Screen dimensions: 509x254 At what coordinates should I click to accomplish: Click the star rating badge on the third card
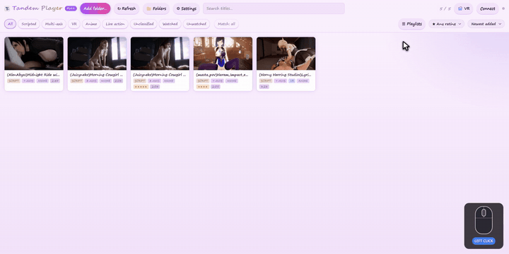[x=141, y=87]
